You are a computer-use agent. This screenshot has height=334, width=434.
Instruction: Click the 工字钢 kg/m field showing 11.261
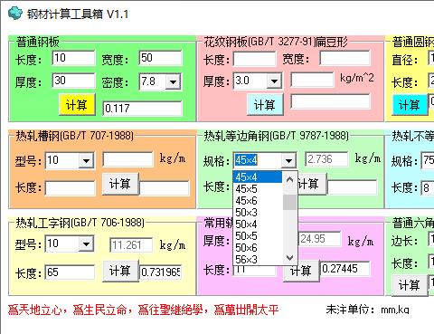pyautogui.click(x=131, y=245)
